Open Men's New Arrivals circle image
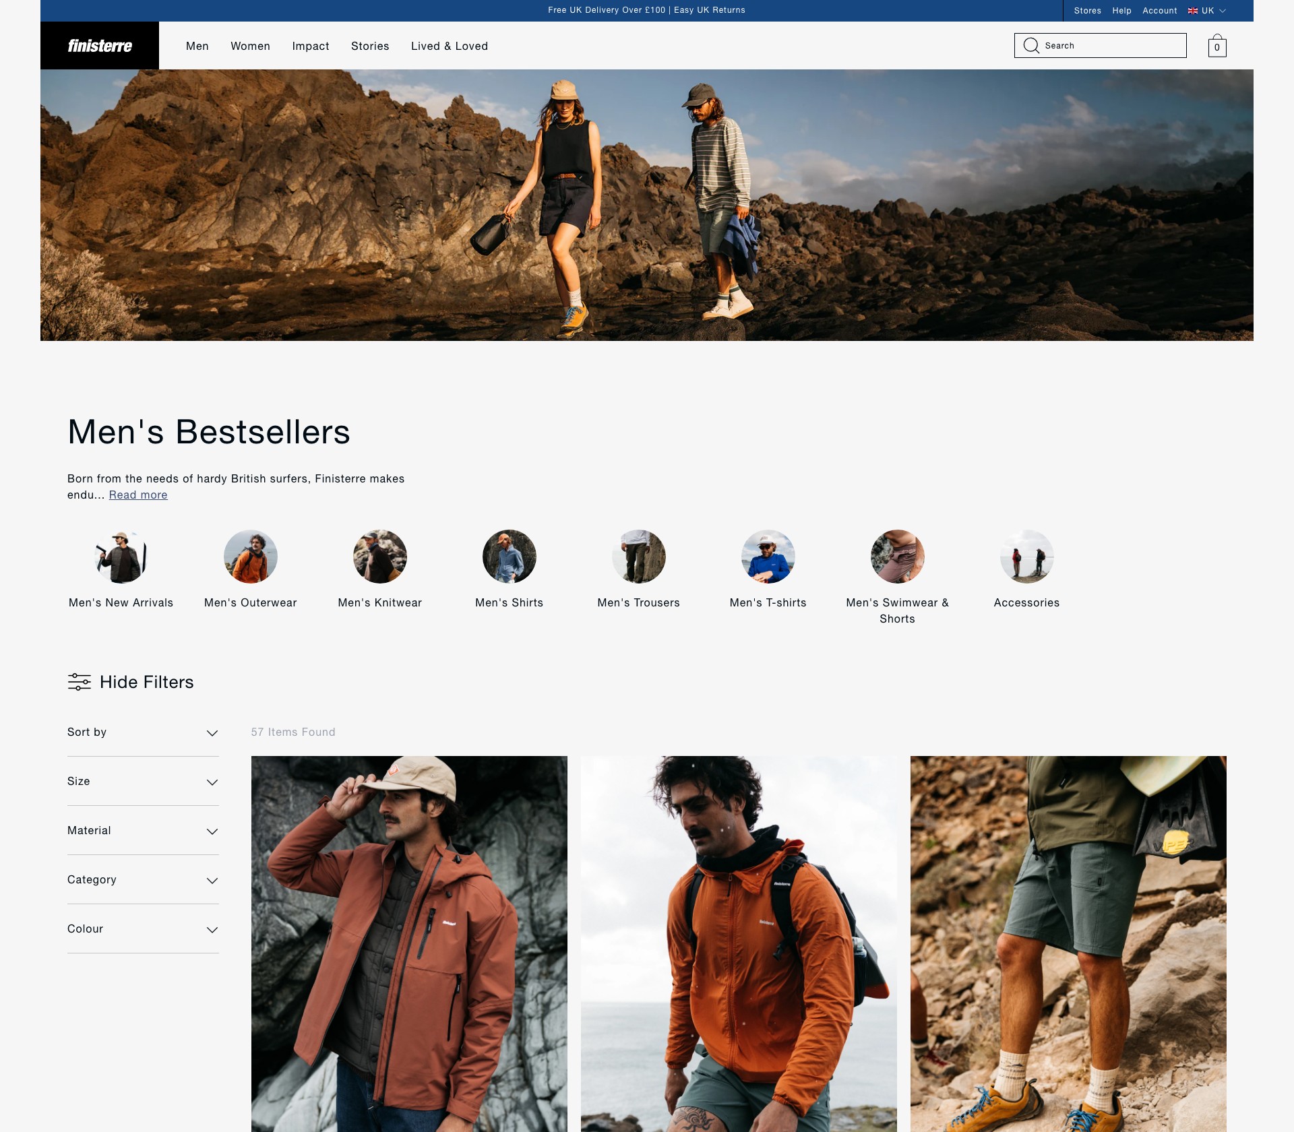Image resolution: width=1294 pixels, height=1132 pixels. coord(121,557)
